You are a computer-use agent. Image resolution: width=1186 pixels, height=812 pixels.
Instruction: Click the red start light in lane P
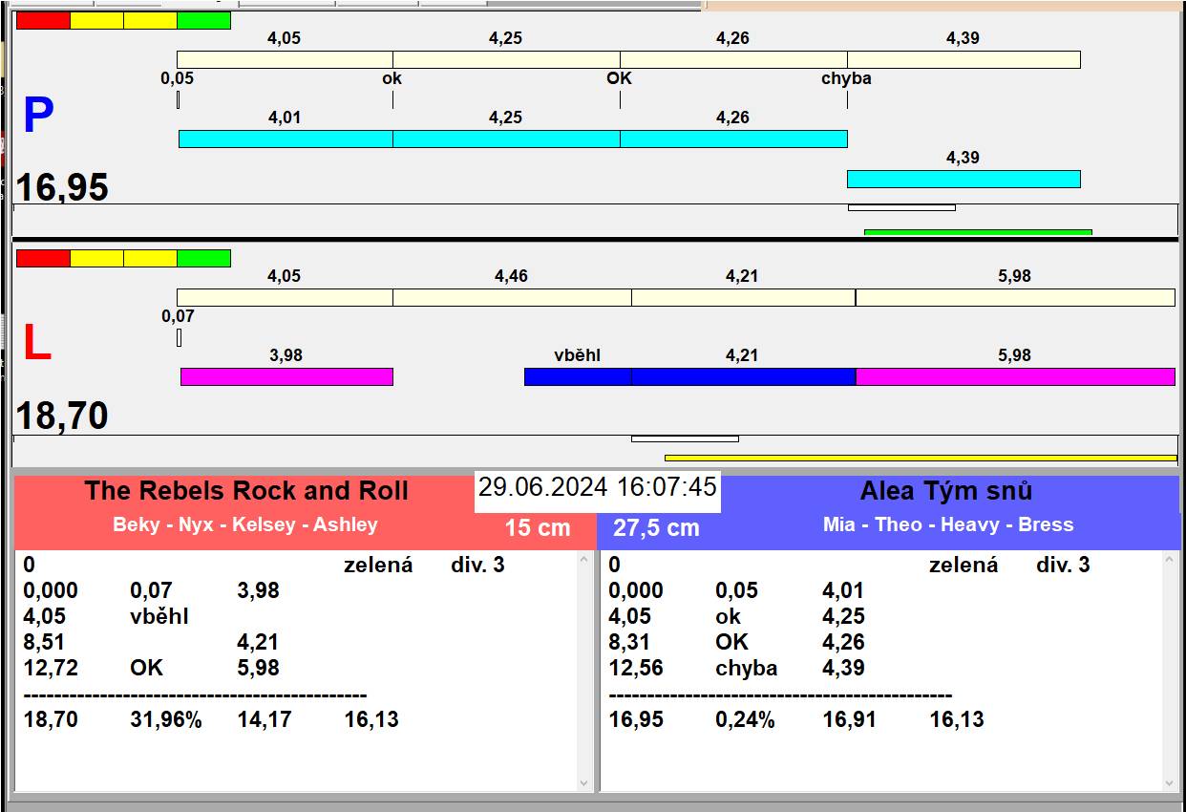click(x=43, y=21)
